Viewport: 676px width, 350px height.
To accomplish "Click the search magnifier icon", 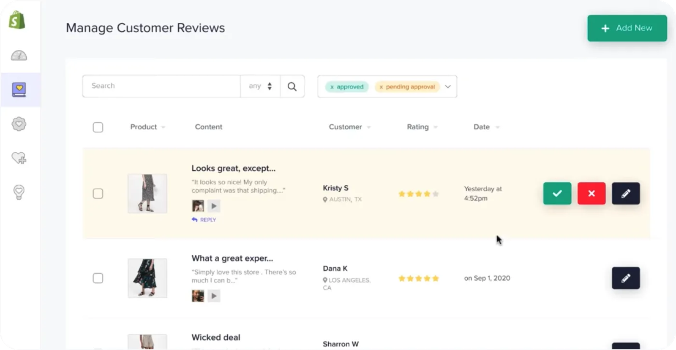I will click(292, 86).
